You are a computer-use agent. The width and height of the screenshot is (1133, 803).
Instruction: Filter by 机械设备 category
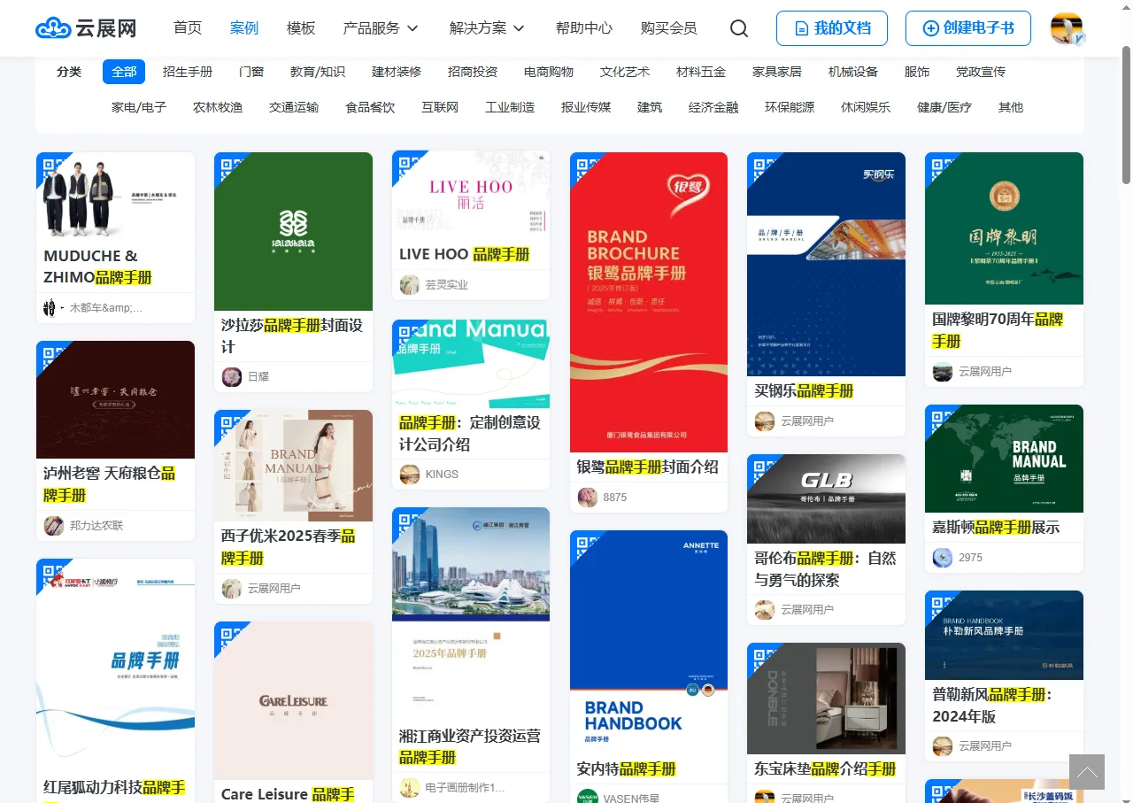853,72
